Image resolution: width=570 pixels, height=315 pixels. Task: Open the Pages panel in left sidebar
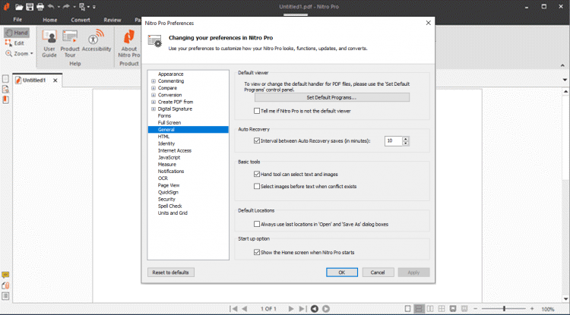pos(5,79)
